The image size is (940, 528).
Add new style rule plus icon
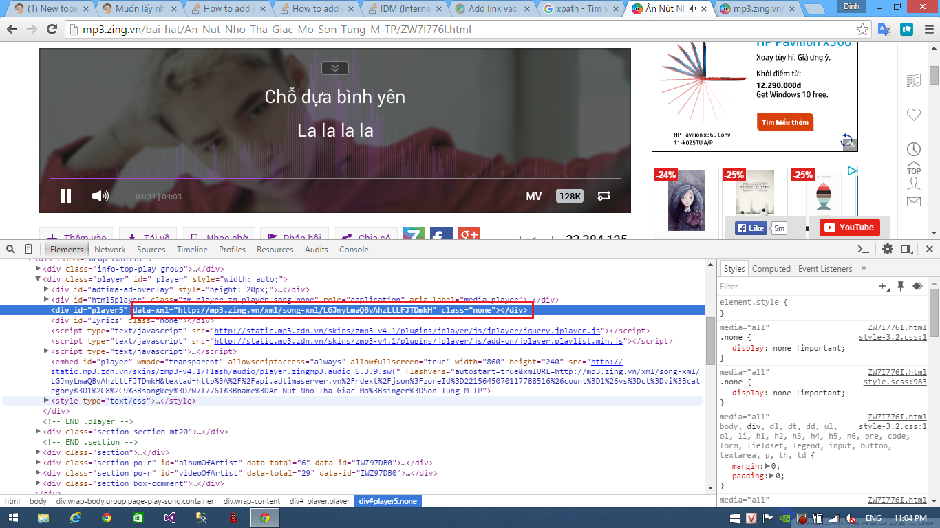(884, 286)
